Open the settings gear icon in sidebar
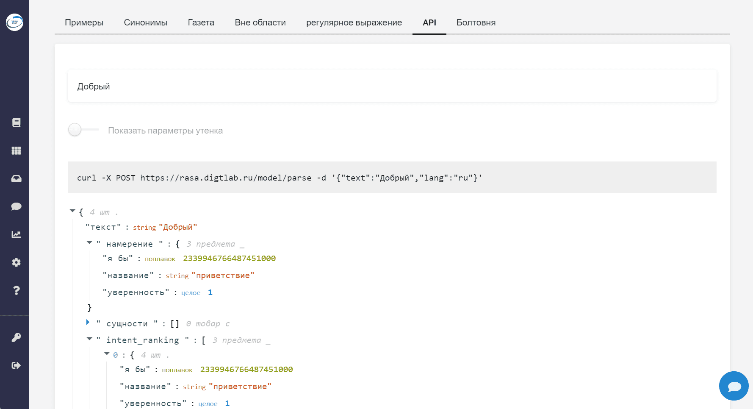Viewport: 753px width, 409px height. pos(16,262)
